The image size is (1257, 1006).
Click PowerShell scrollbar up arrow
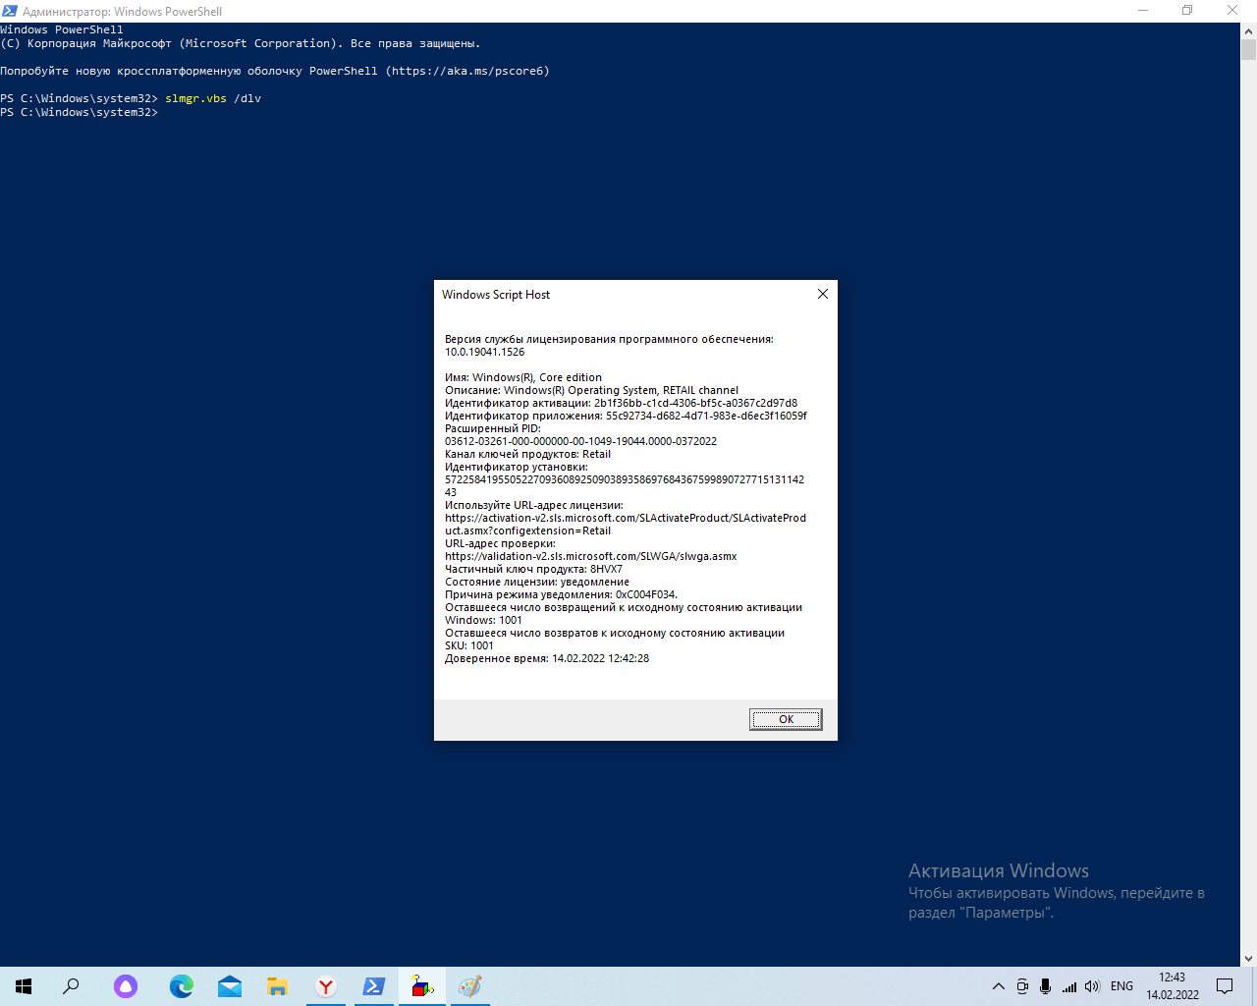[1248, 30]
